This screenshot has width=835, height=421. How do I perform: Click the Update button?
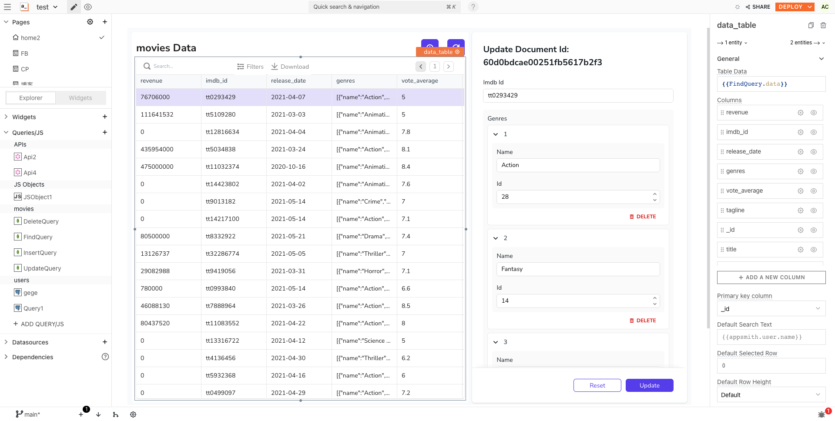click(x=649, y=385)
